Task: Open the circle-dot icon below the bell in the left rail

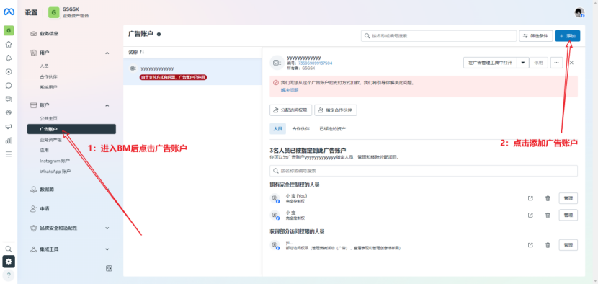Action: coord(9,72)
